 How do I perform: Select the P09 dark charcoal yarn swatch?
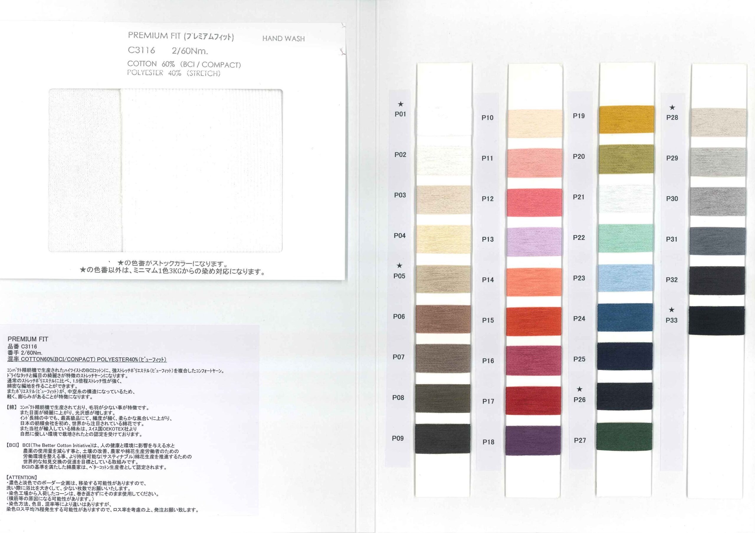[442, 439]
